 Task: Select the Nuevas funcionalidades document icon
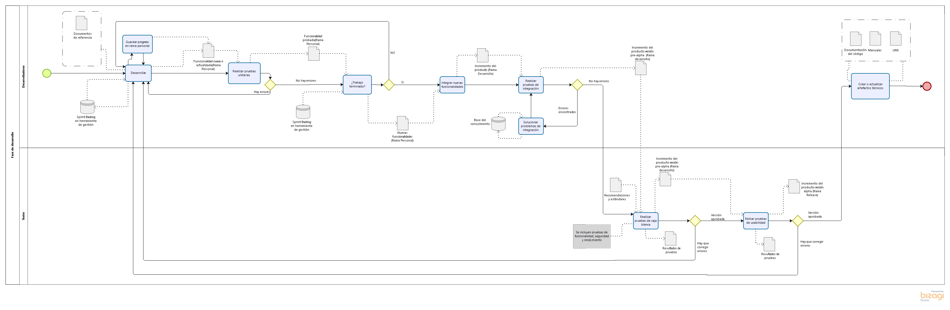[x=402, y=123]
